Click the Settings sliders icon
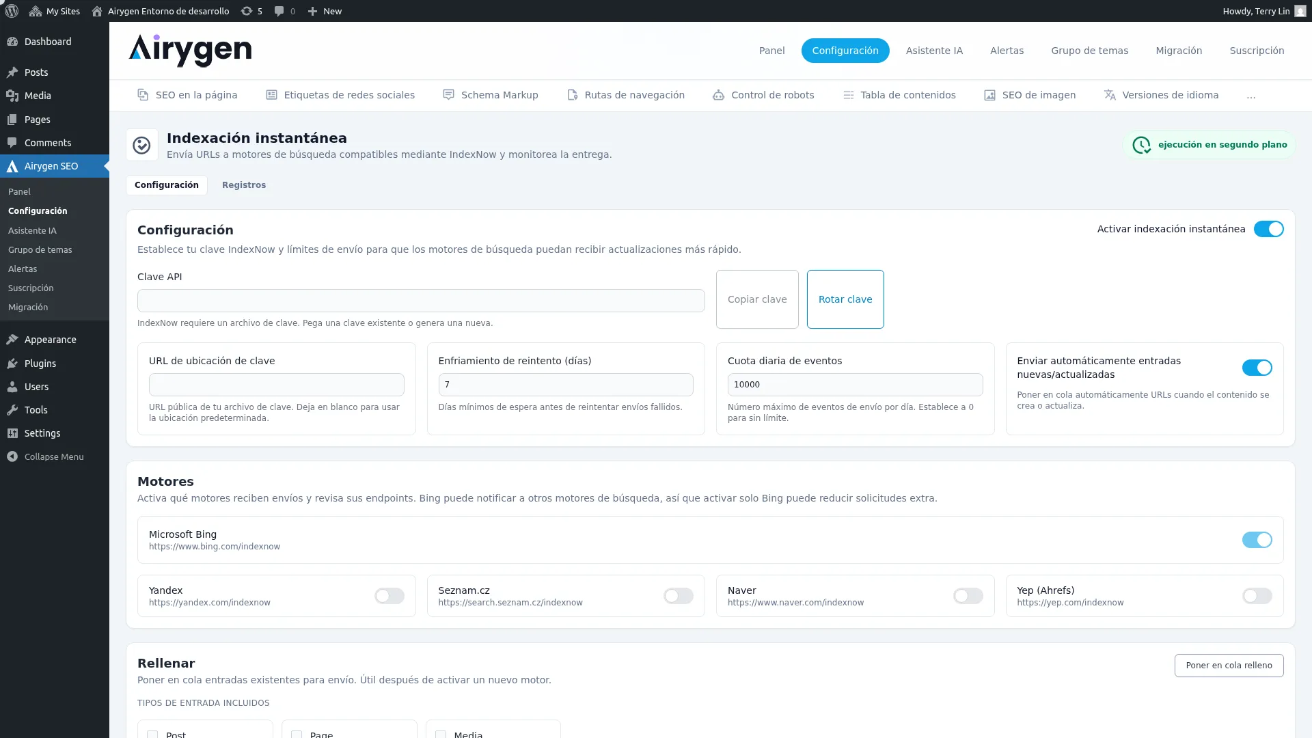 [12, 433]
